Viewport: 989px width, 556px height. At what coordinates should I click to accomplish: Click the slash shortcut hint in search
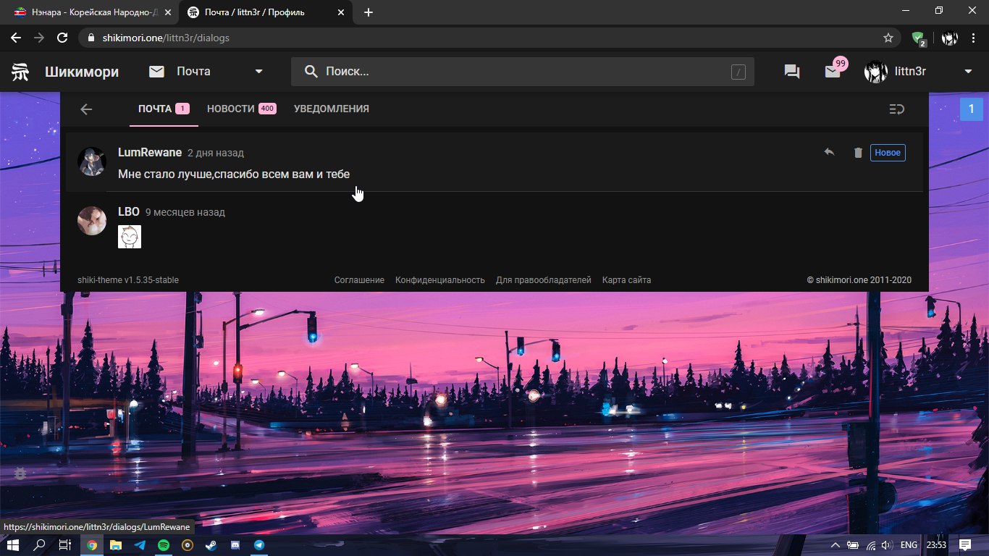(738, 72)
